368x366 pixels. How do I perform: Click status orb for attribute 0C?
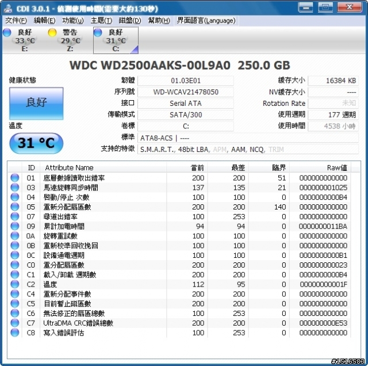pos(15,255)
